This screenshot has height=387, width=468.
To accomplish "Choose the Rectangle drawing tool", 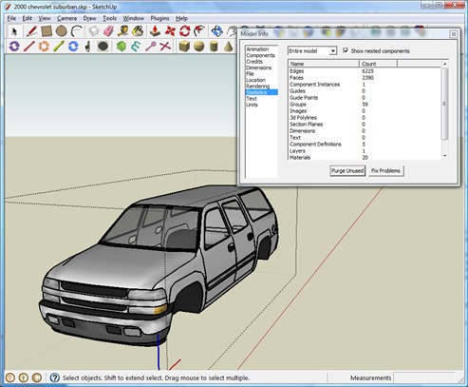I will click(x=47, y=31).
